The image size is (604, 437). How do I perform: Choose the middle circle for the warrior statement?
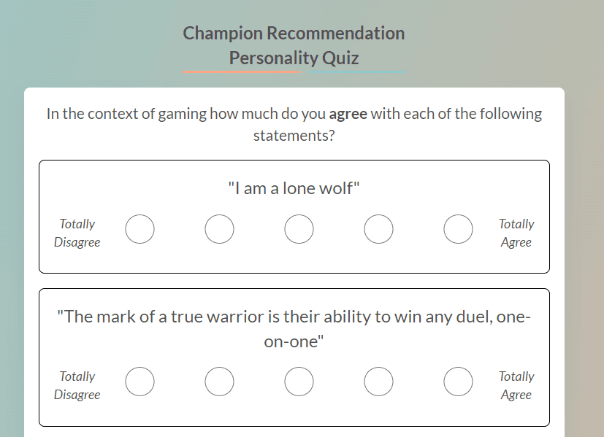(x=299, y=381)
